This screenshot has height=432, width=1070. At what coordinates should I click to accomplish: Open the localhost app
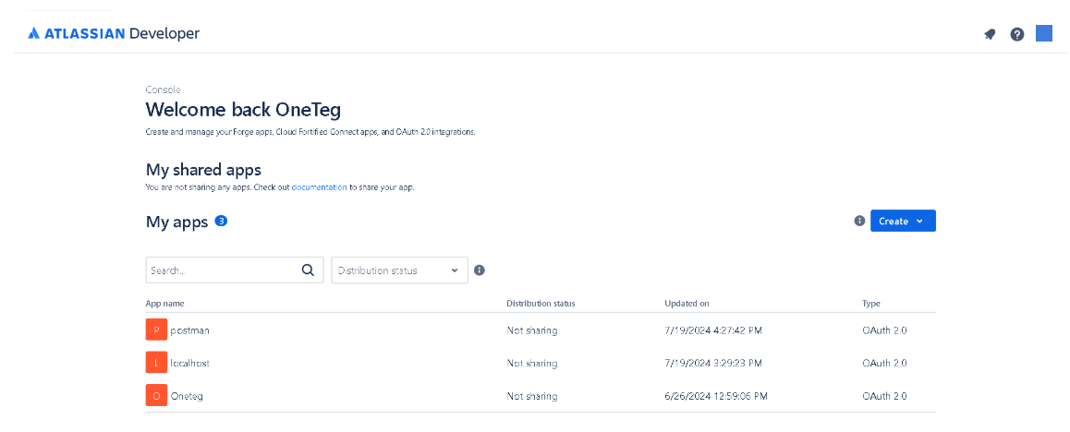[x=190, y=364]
